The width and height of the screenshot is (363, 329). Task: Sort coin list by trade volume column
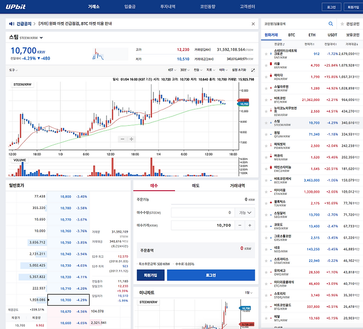click(352, 44)
